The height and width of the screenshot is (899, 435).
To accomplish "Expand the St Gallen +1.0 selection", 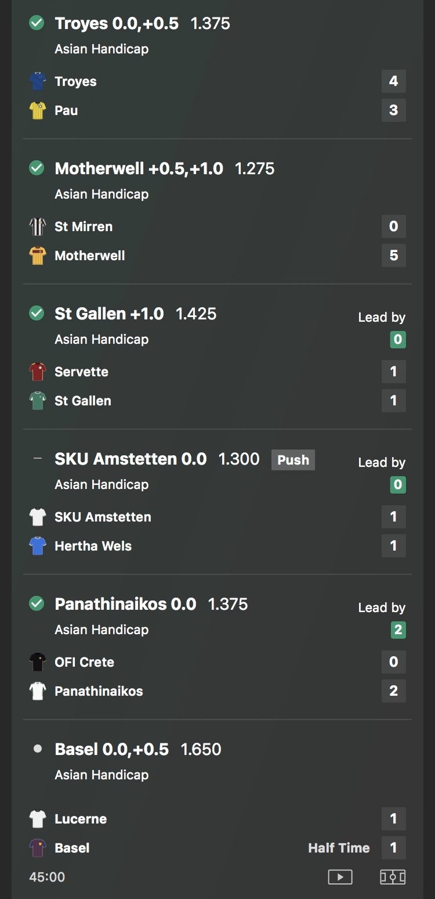I will [x=109, y=314].
